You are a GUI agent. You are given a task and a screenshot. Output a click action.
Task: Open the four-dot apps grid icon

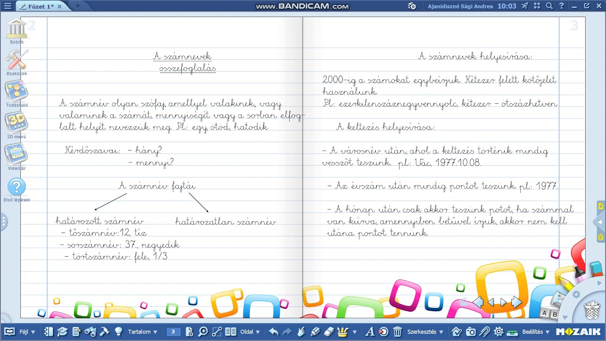coord(537,6)
